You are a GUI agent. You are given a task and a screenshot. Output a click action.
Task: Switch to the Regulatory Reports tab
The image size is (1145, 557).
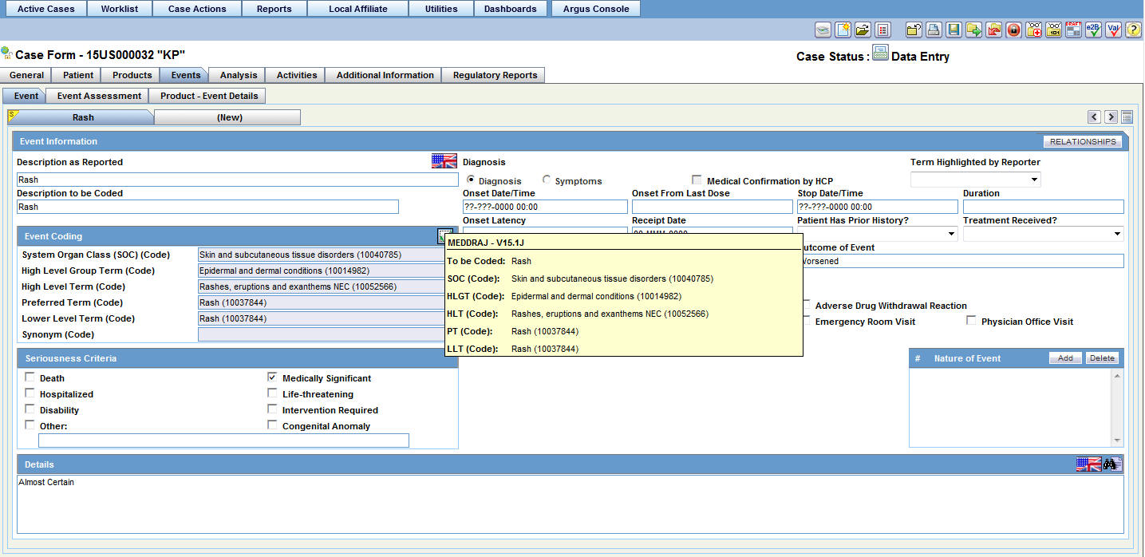click(x=495, y=75)
